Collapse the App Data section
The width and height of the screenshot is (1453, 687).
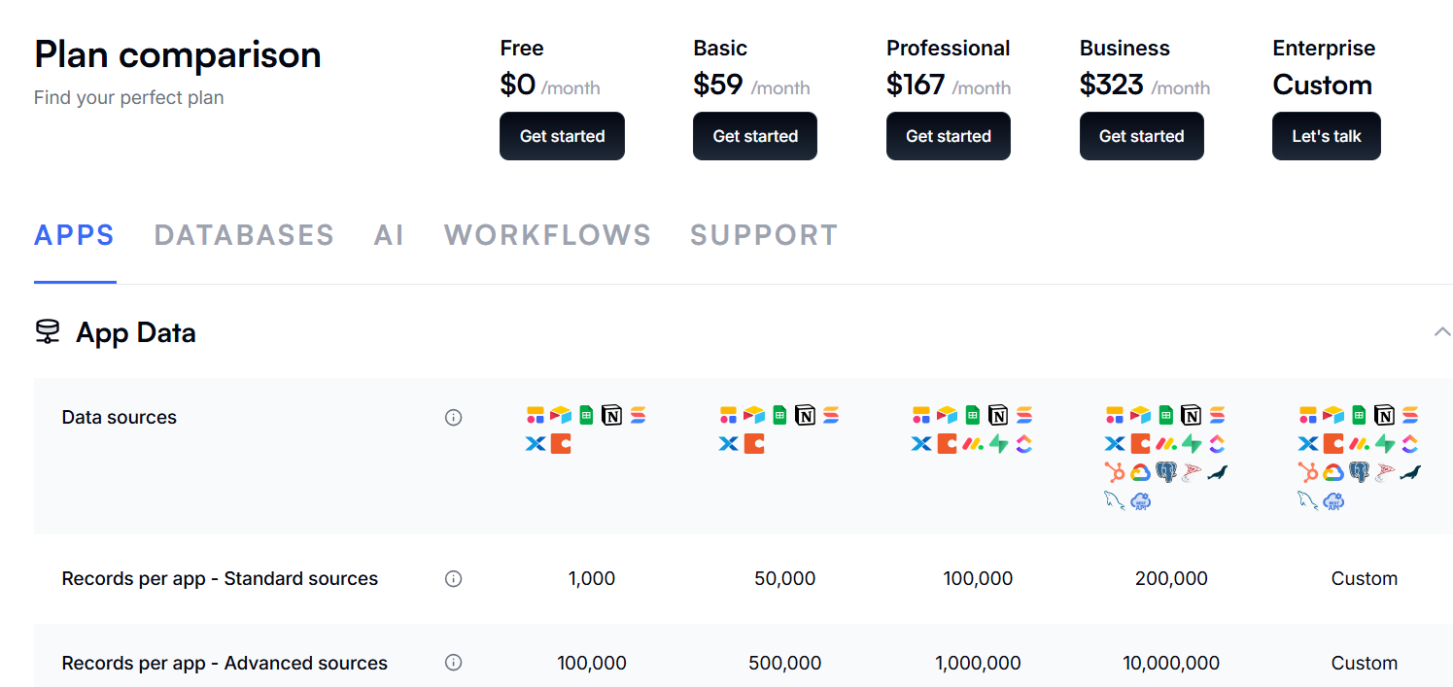tap(1442, 332)
